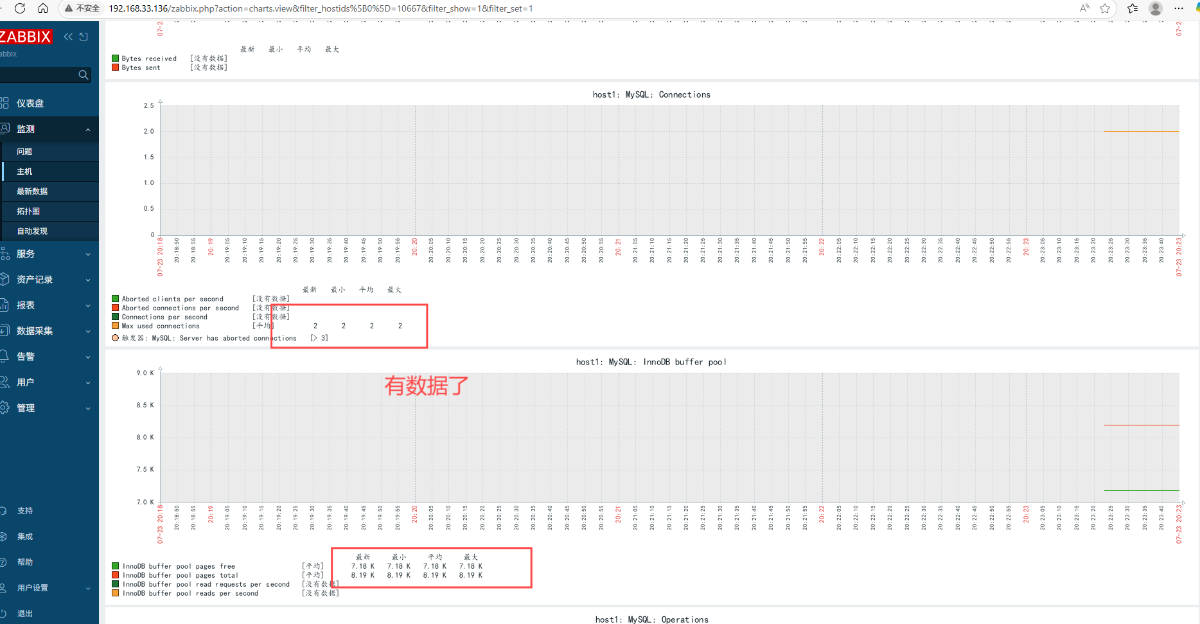Go to the browser home page icon
The image size is (1200, 624).
(x=43, y=8)
